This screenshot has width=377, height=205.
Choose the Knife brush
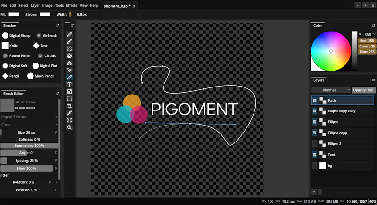tap(10, 46)
